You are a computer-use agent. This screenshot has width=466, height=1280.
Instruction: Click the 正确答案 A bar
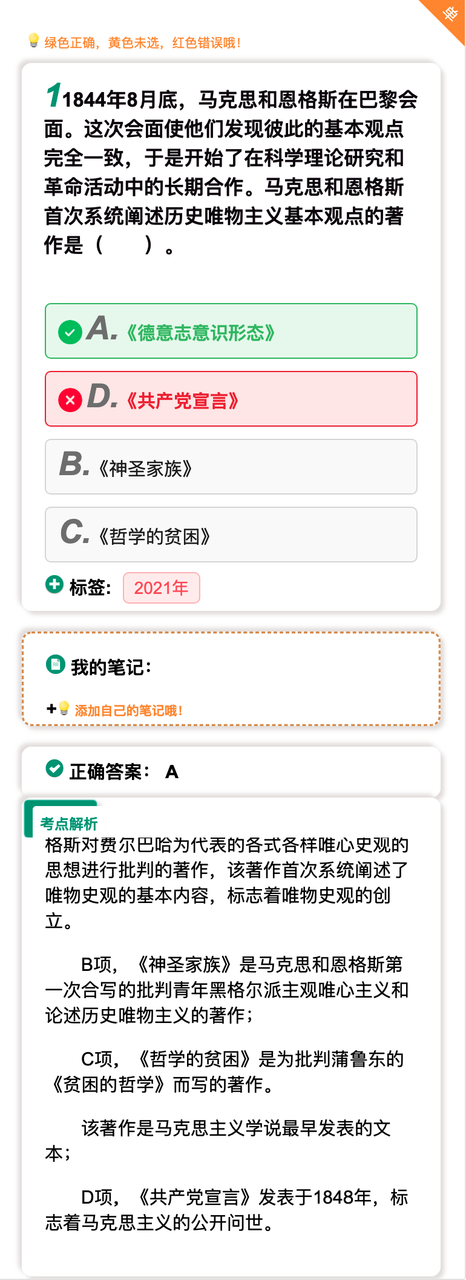[x=231, y=772]
